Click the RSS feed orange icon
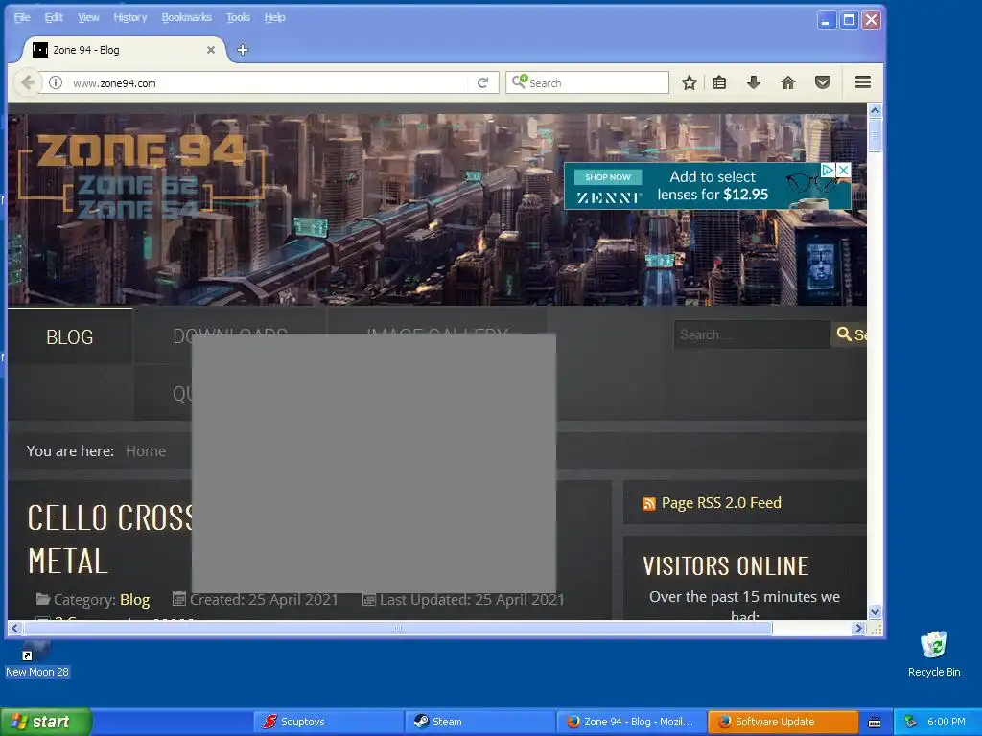Viewport: 982px width, 736px height. point(649,504)
